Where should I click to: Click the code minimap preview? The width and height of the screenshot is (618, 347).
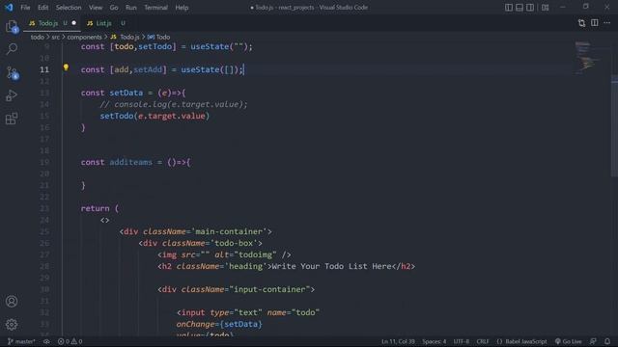point(587,57)
